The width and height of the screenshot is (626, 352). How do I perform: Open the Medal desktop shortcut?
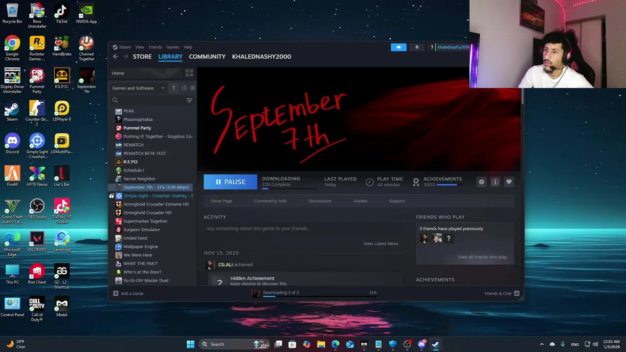coord(62,307)
